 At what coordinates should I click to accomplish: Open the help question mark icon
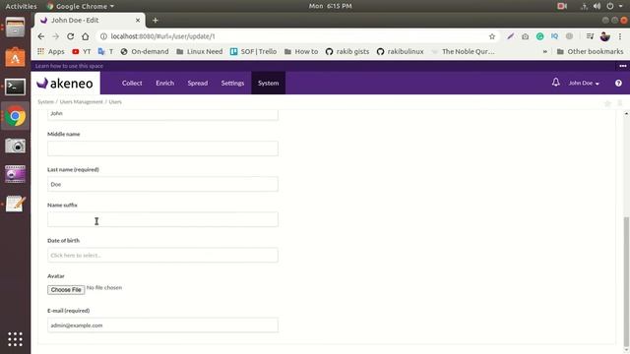pos(618,83)
